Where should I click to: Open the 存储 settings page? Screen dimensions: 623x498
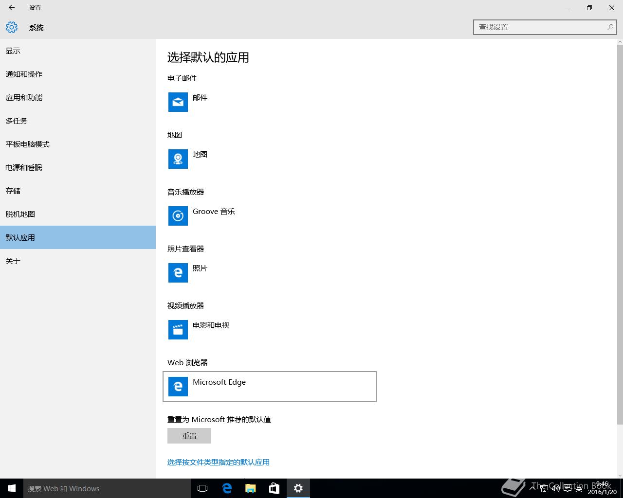78,191
